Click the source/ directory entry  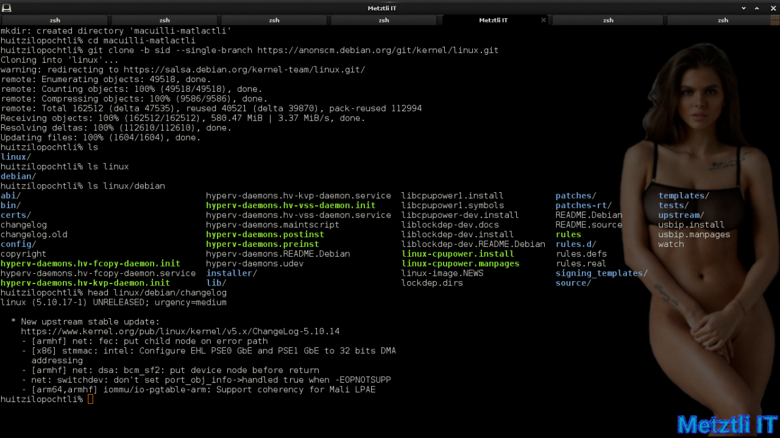click(573, 283)
